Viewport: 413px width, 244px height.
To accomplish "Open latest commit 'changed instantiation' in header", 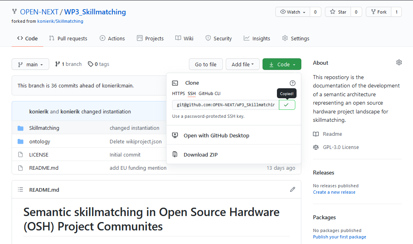I will click(106, 111).
